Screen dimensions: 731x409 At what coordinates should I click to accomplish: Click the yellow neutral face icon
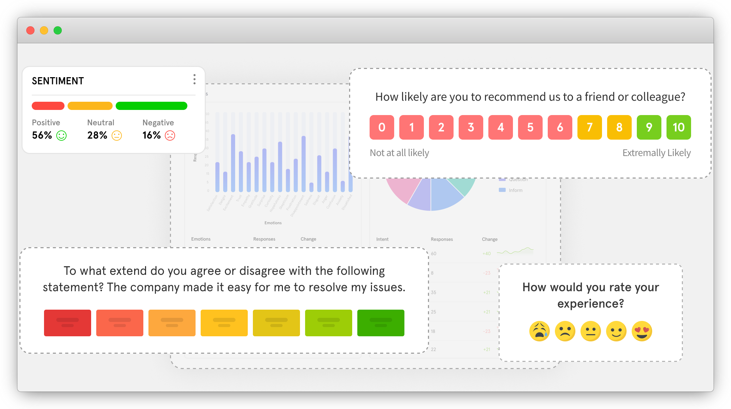click(x=117, y=136)
